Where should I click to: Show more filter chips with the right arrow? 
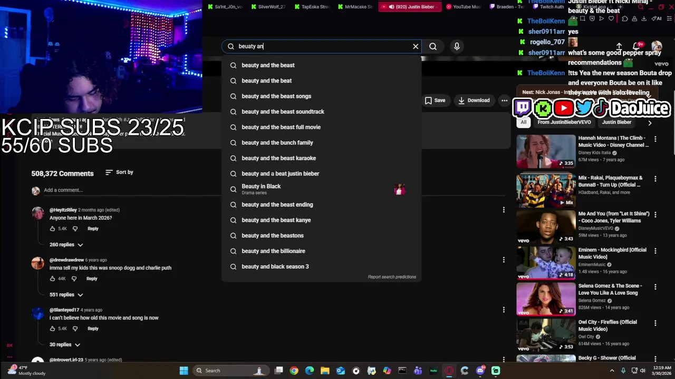pyautogui.click(x=650, y=123)
